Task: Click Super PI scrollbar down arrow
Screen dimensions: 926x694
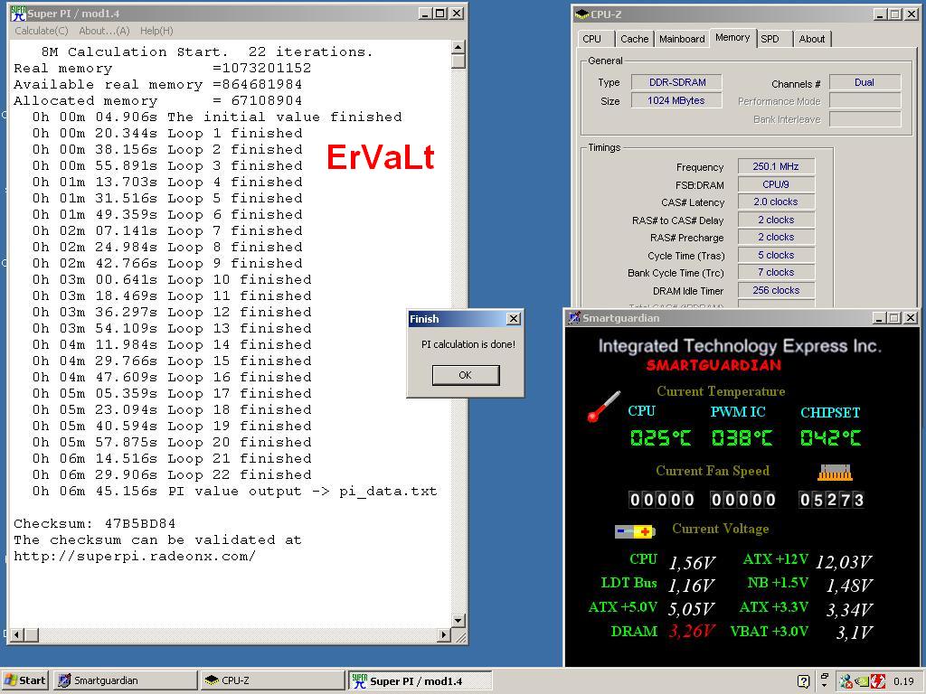Action: (x=458, y=620)
